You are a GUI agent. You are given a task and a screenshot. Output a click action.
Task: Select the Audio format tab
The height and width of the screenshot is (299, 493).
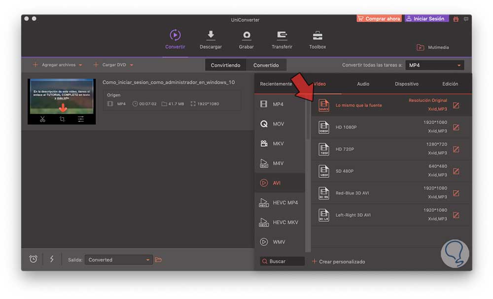tap(363, 84)
